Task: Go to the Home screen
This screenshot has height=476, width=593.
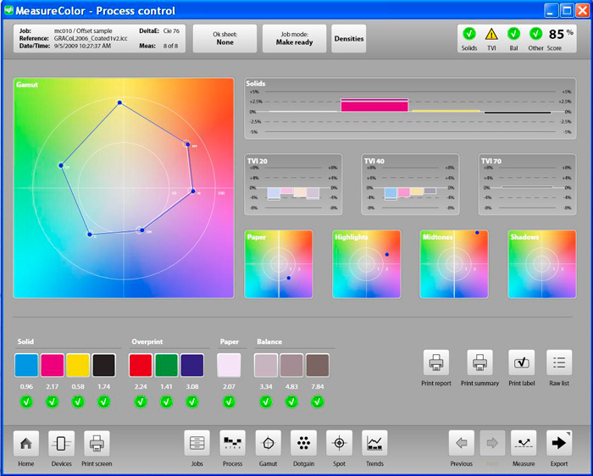Action: point(25,444)
